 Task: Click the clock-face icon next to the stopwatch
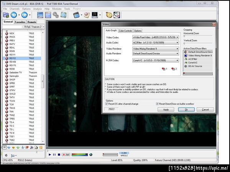click(117, 15)
